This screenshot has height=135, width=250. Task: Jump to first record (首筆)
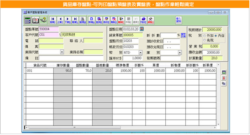pyautogui.click(x=52, y=20)
